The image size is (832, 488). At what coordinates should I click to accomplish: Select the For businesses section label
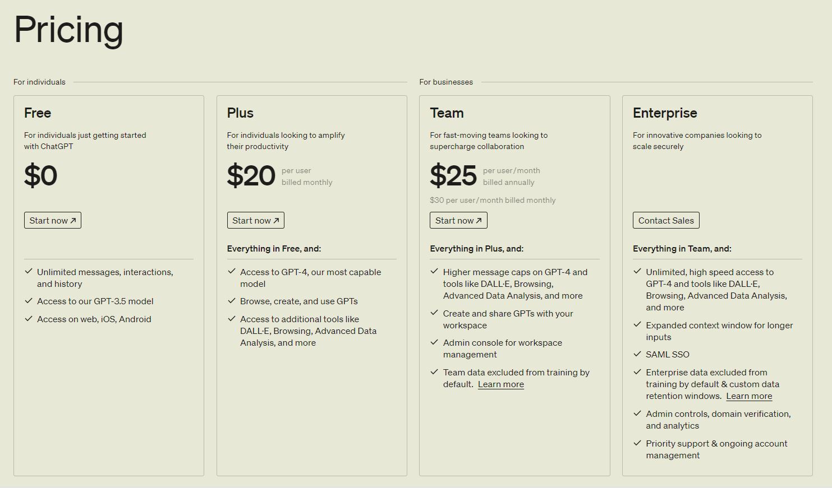(446, 81)
